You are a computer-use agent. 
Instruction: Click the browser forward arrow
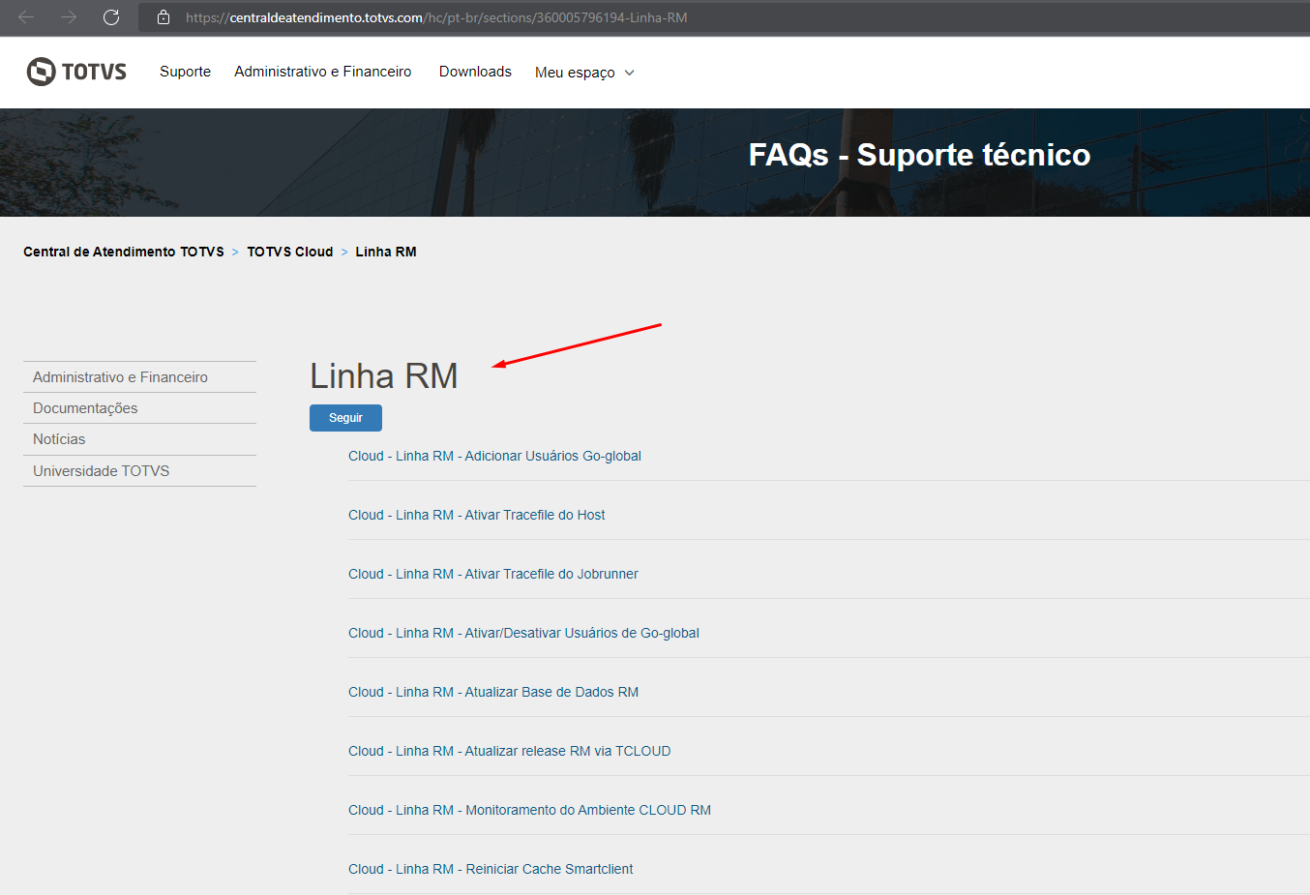[x=69, y=17]
